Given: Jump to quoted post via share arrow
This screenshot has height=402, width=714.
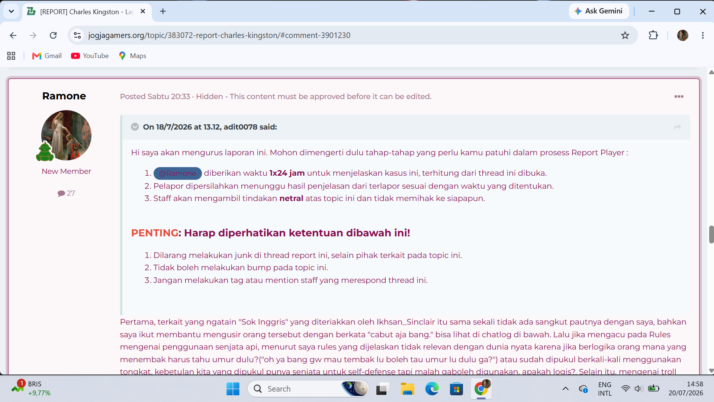Looking at the screenshot, I should (x=677, y=127).
